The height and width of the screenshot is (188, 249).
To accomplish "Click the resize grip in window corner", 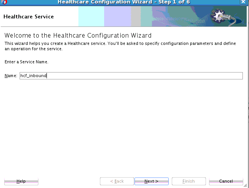I will (x=245, y=185).
